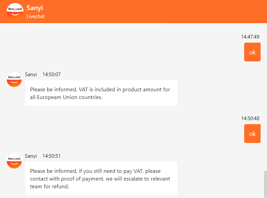Click the VAT included European Union message
267x198 pixels.
pyautogui.click(x=101, y=93)
